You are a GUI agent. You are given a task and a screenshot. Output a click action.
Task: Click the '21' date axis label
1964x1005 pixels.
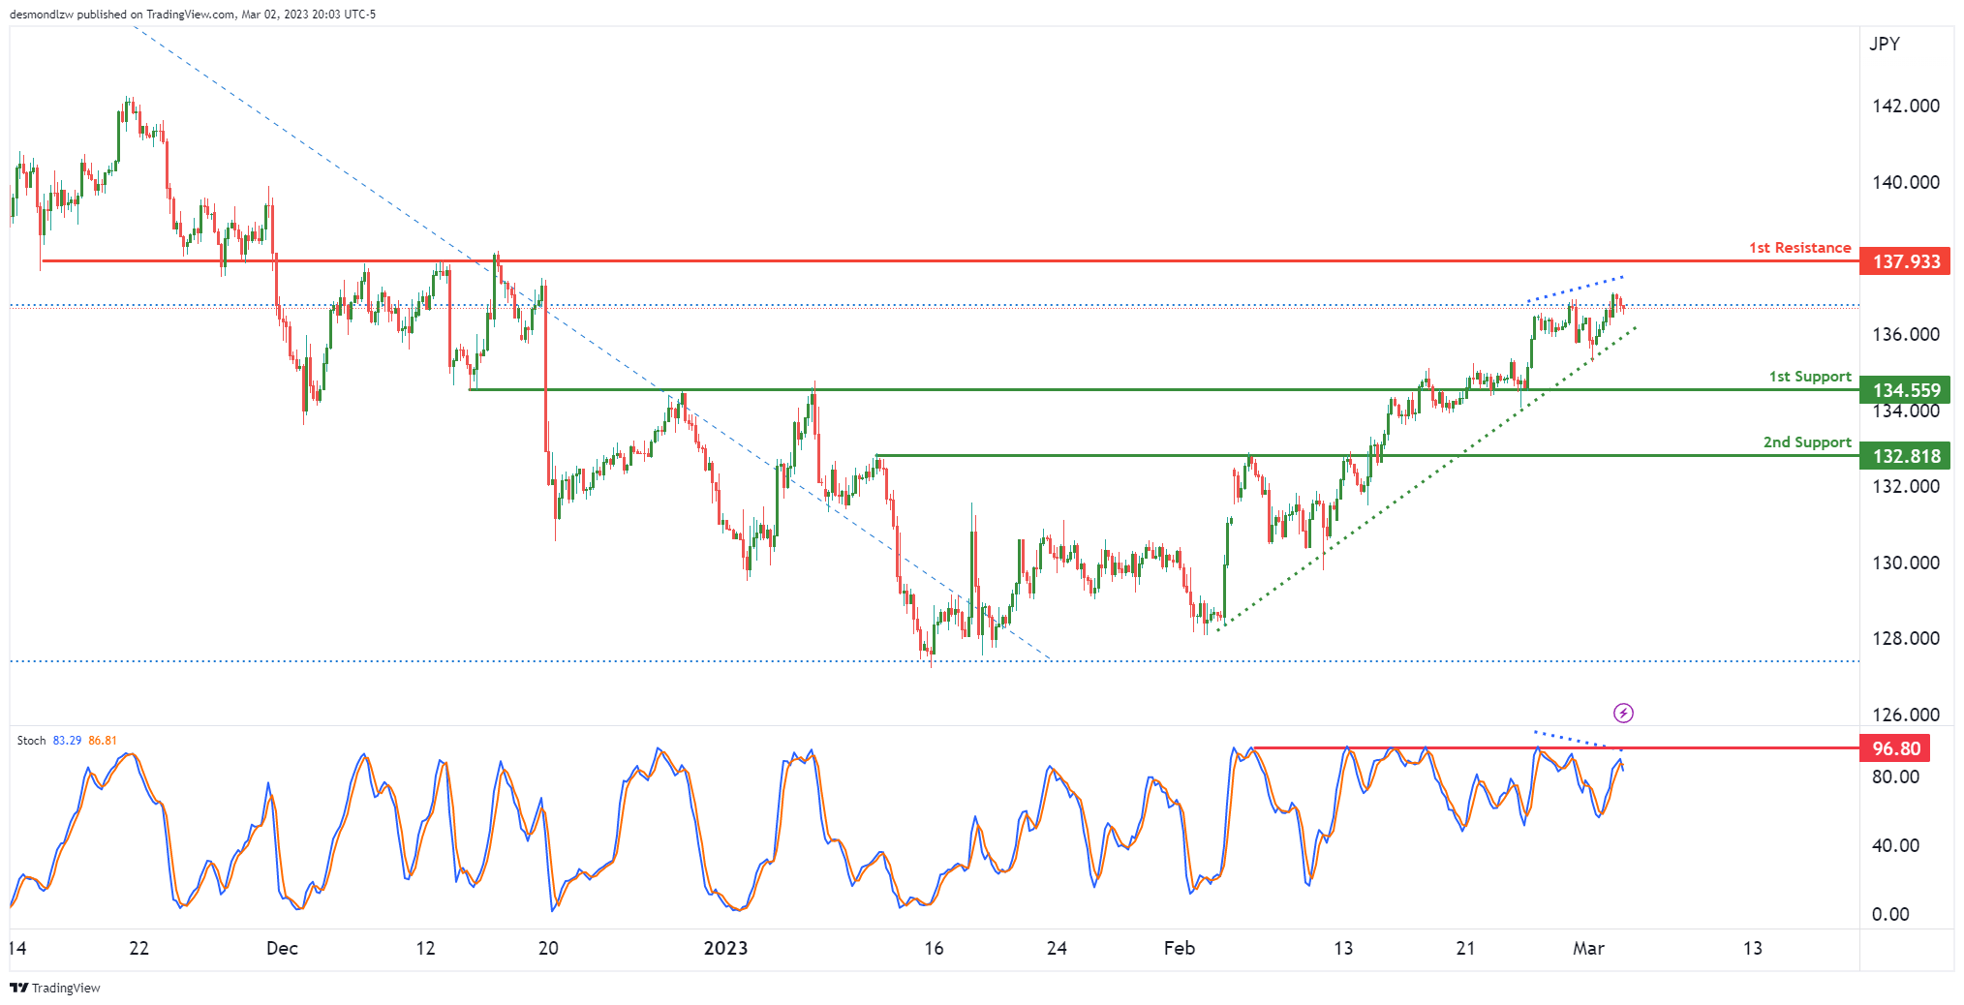pyautogui.click(x=1465, y=948)
